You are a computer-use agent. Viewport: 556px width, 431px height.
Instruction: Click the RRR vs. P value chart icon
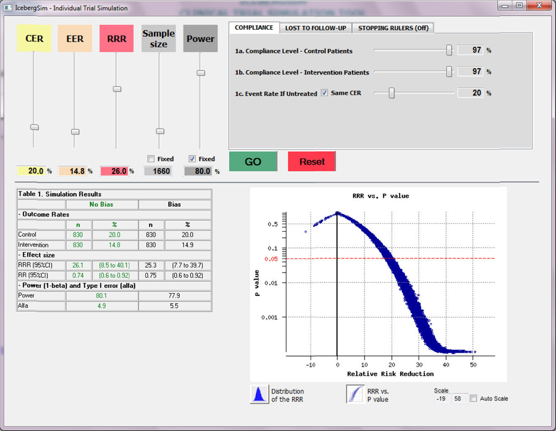[355, 394]
